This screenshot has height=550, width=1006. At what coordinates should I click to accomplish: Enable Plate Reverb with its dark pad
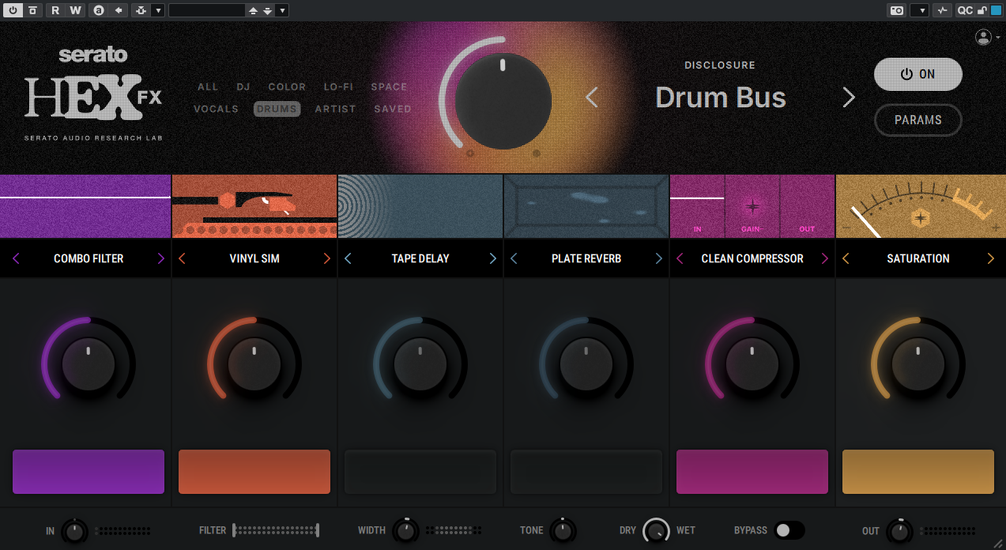[586, 472]
